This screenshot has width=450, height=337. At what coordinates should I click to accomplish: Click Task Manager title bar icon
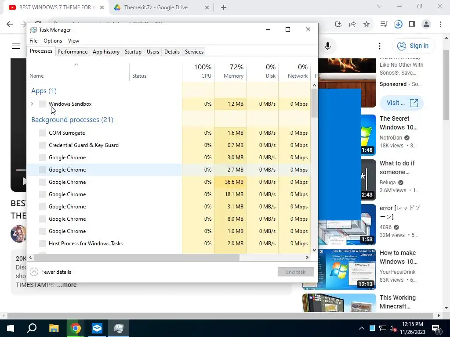(x=33, y=30)
